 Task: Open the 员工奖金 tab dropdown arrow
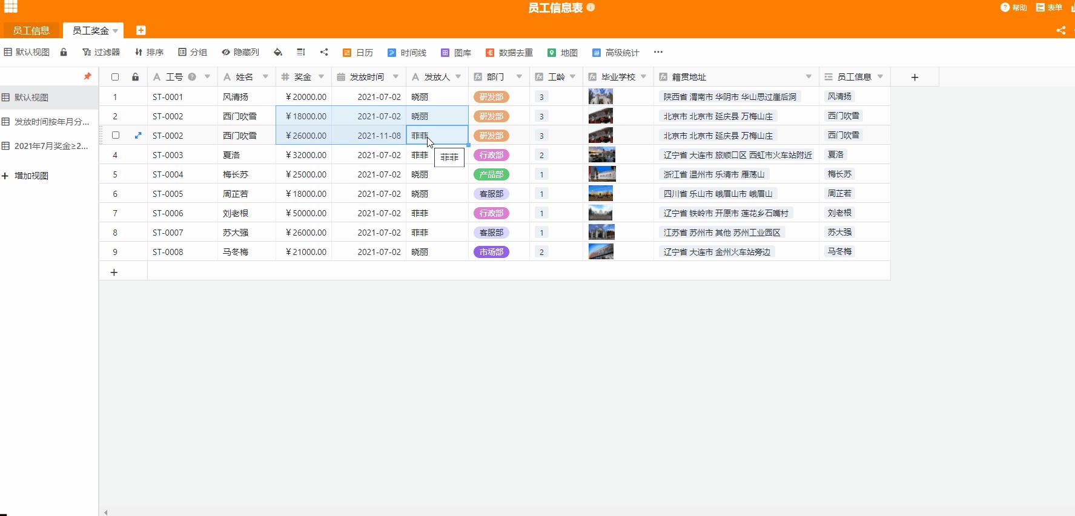[115, 31]
